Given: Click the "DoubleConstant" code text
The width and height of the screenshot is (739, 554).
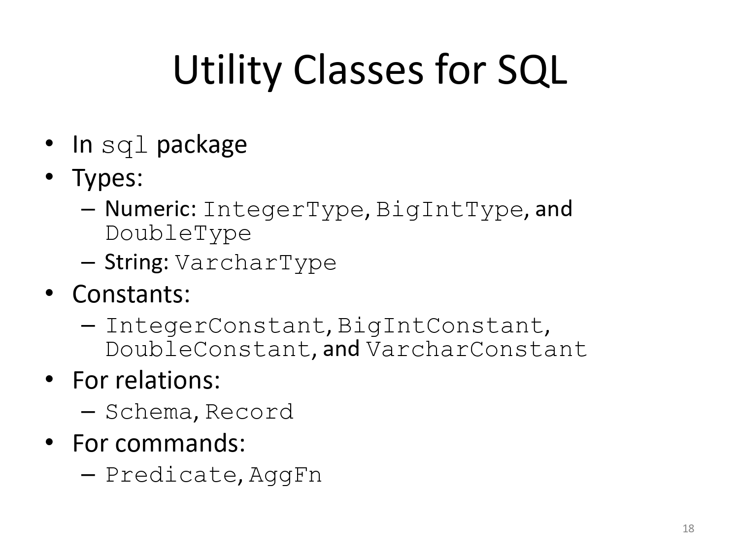Looking at the screenshot, I should [x=208, y=349].
